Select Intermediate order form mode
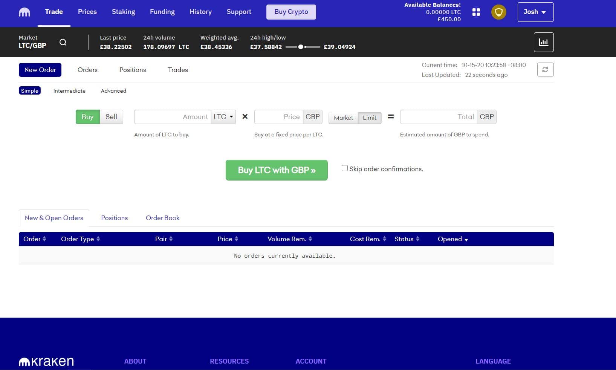This screenshot has height=370, width=616. (69, 91)
